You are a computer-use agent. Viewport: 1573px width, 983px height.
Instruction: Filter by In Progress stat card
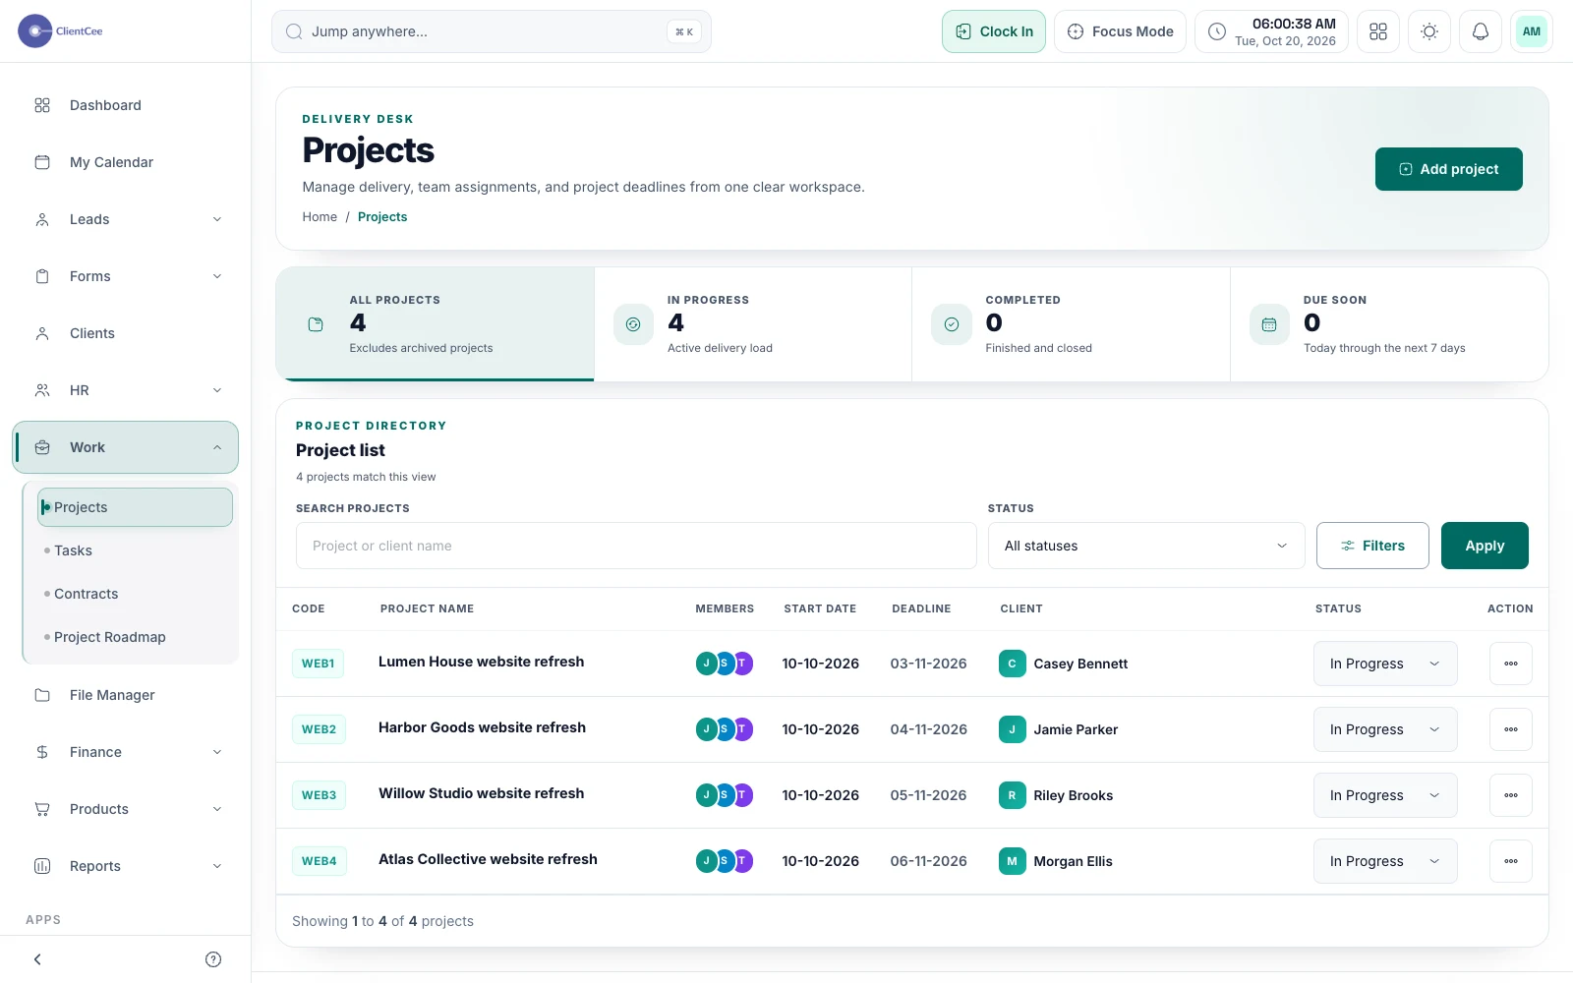pyautogui.click(x=753, y=324)
